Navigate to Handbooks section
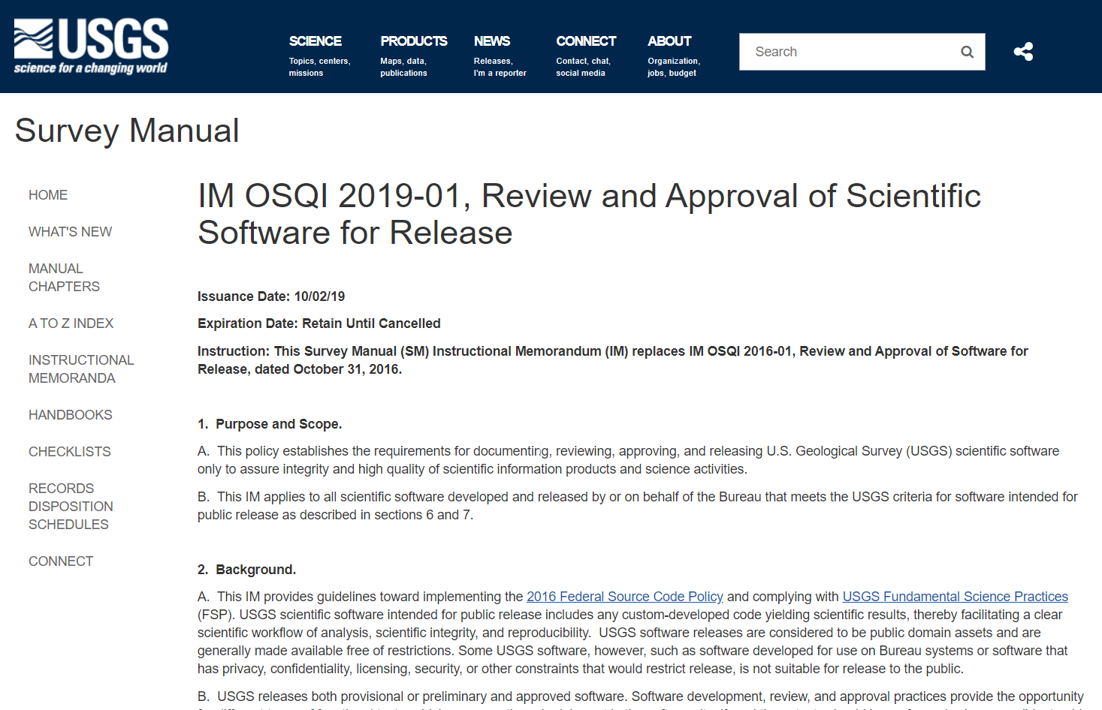The height and width of the screenshot is (710, 1102). click(x=70, y=415)
